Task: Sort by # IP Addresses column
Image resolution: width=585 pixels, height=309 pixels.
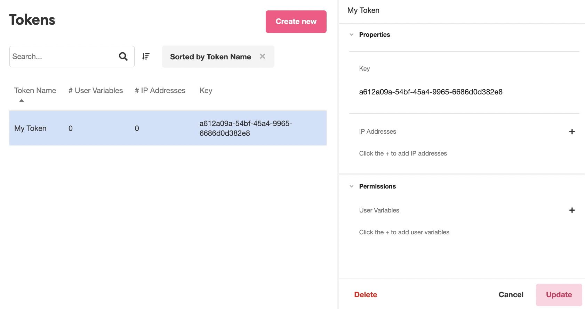Action: (x=160, y=91)
